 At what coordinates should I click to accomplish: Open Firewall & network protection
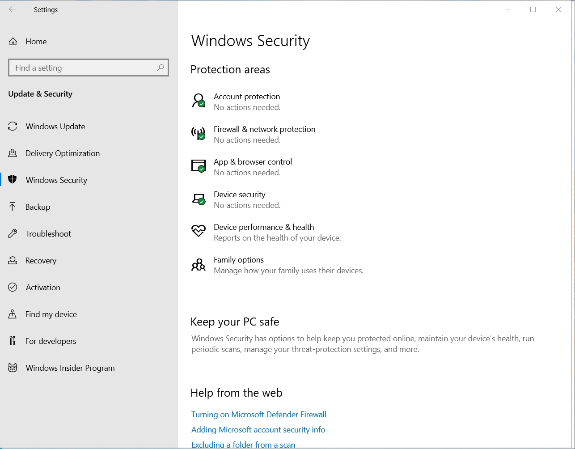253,134
